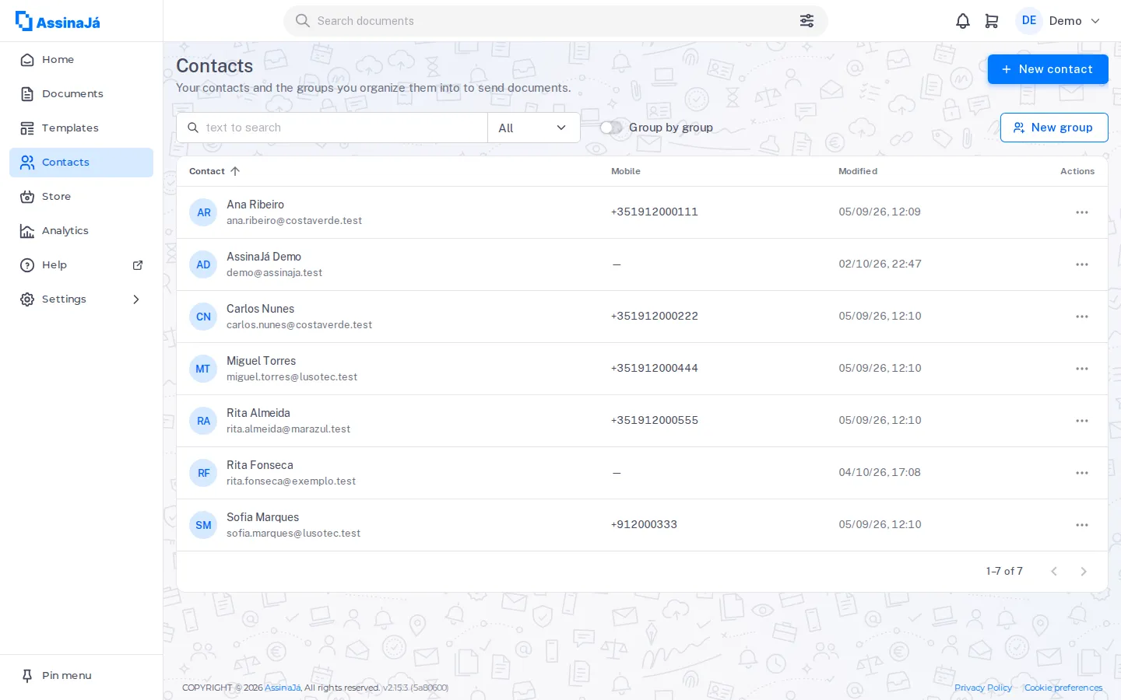
Task: Click the mobile number +351912000444
Action: [x=655, y=369]
